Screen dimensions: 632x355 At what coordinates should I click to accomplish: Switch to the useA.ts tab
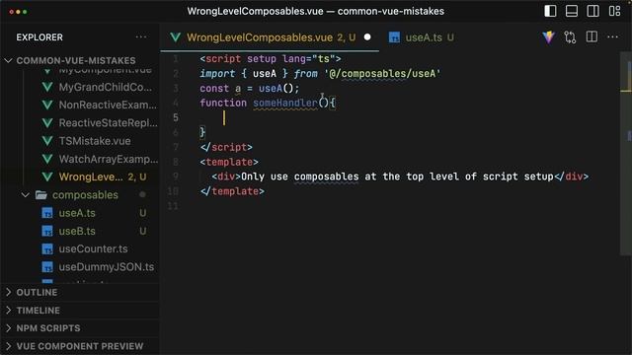pos(422,37)
